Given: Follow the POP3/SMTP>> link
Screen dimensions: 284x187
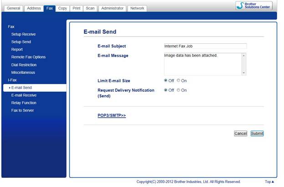Looking at the screenshot, I should point(112,116).
